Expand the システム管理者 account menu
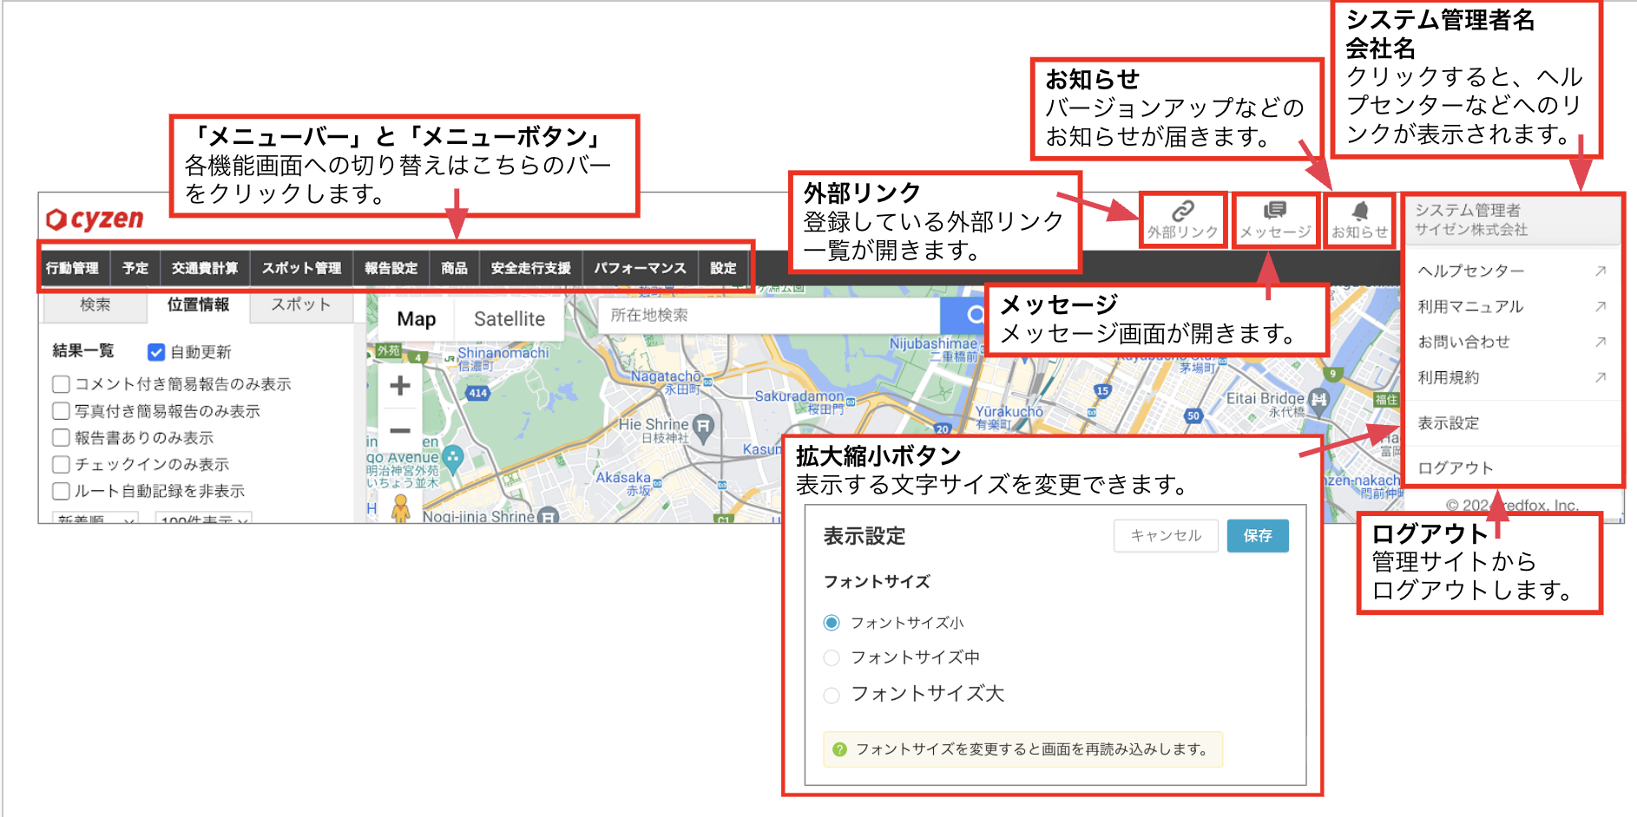 1511,219
